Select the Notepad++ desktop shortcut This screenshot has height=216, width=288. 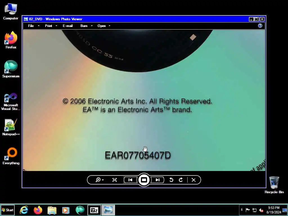click(x=11, y=127)
